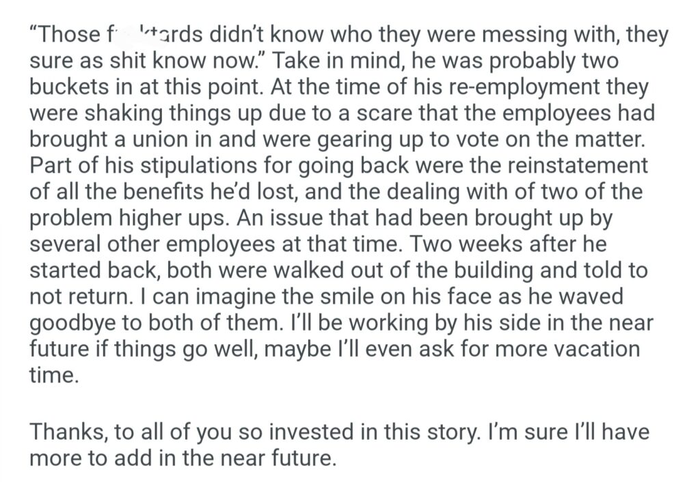Click the word "buckets" in the text
The width and height of the screenshot is (700, 482).
point(70,87)
